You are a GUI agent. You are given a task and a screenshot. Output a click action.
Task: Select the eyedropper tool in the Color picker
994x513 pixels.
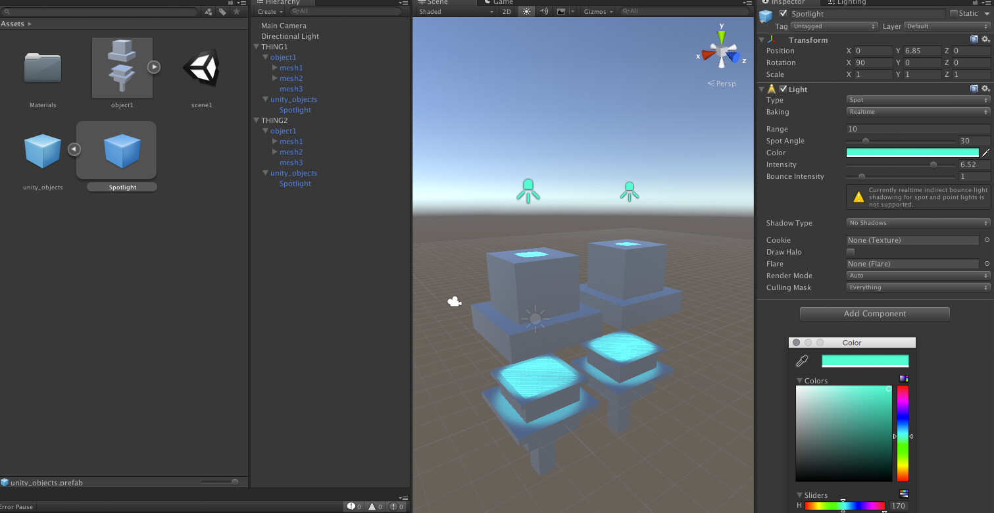tap(802, 360)
